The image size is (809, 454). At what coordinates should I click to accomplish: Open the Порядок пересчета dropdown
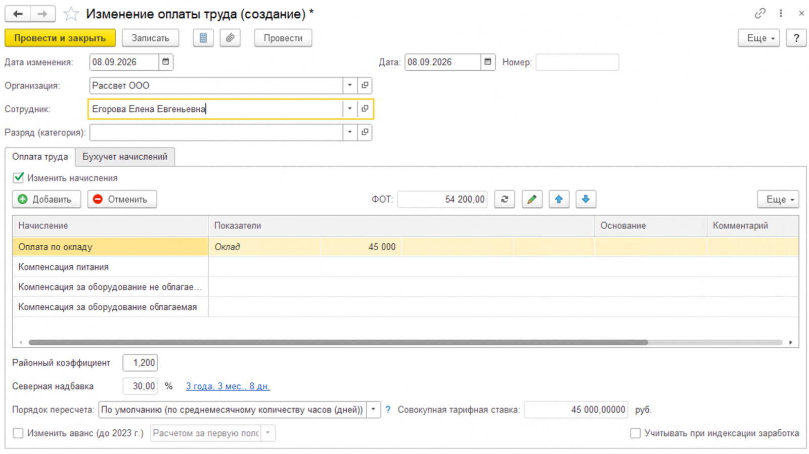[x=374, y=410]
